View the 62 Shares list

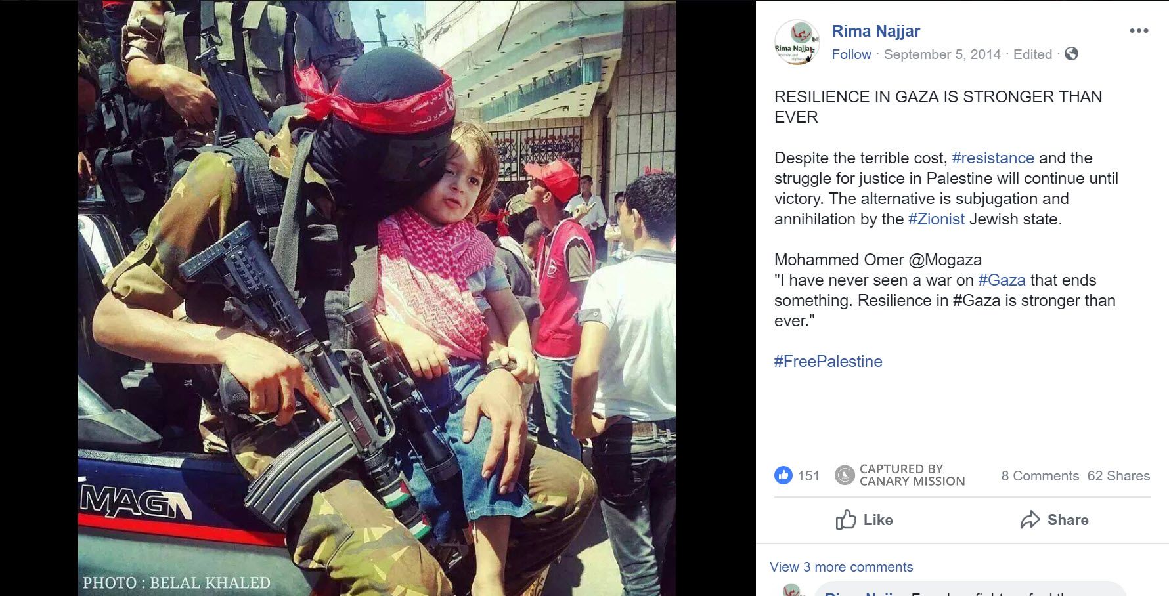(x=1118, y=476)
